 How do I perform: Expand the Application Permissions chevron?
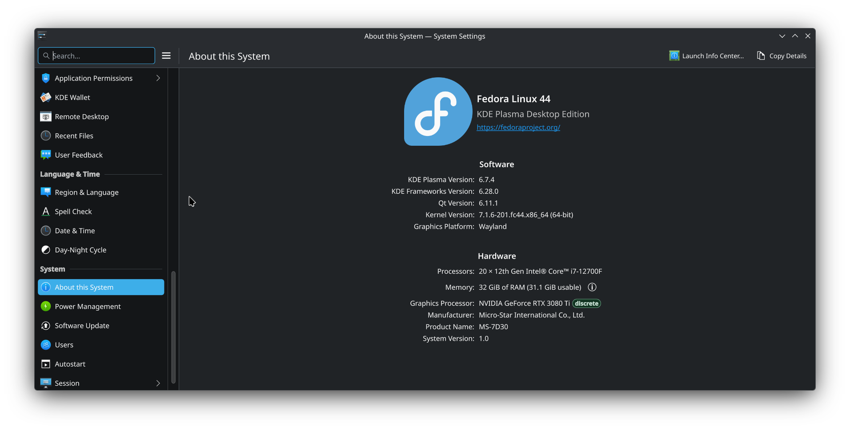(x=158, y=78)
